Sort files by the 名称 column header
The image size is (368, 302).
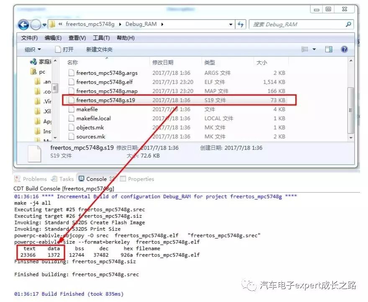point(72,62)
